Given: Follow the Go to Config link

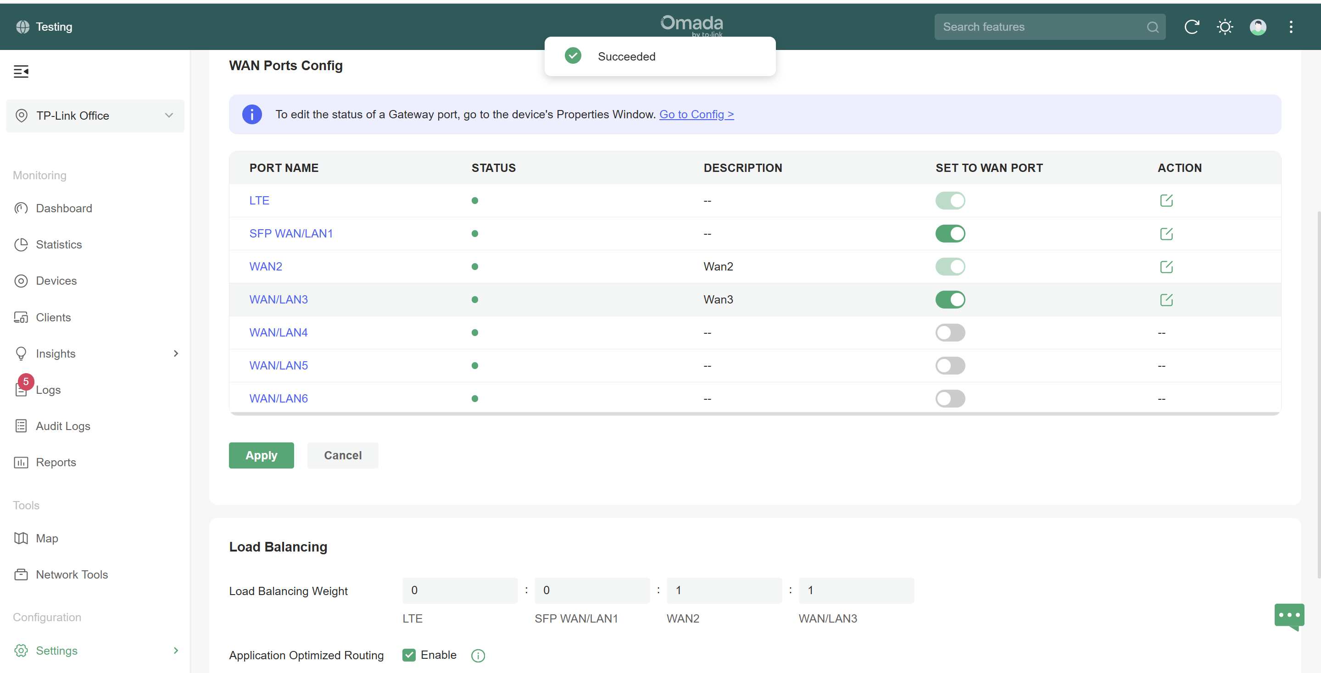Looking at the screenshot, I should coord(696,114).
